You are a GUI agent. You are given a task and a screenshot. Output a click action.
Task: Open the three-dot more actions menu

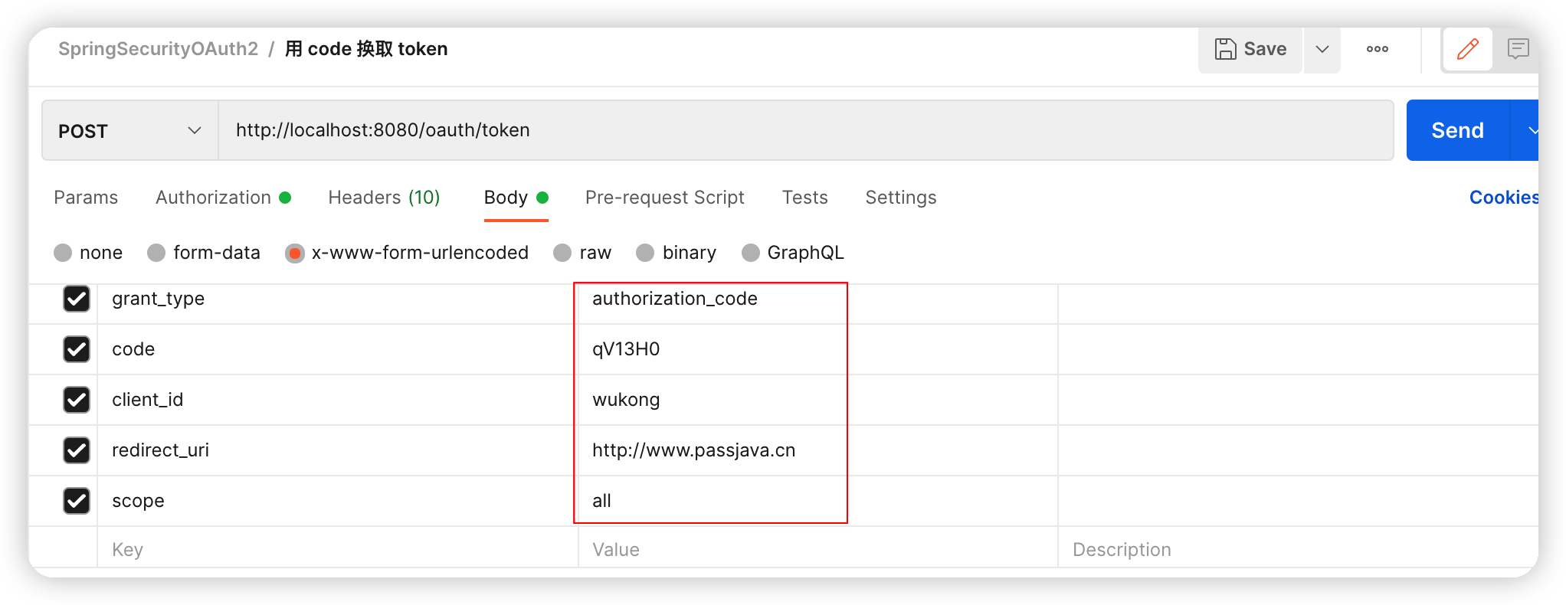click(1377, 50)
